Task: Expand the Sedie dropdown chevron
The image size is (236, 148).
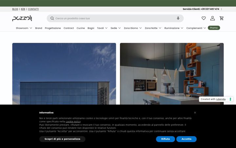Action: tap(120, 28)
